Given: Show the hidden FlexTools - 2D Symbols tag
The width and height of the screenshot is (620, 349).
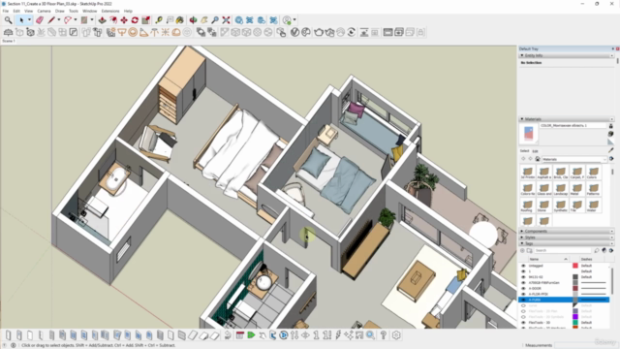Looking at the screenshot, I should tap(523, 317).
